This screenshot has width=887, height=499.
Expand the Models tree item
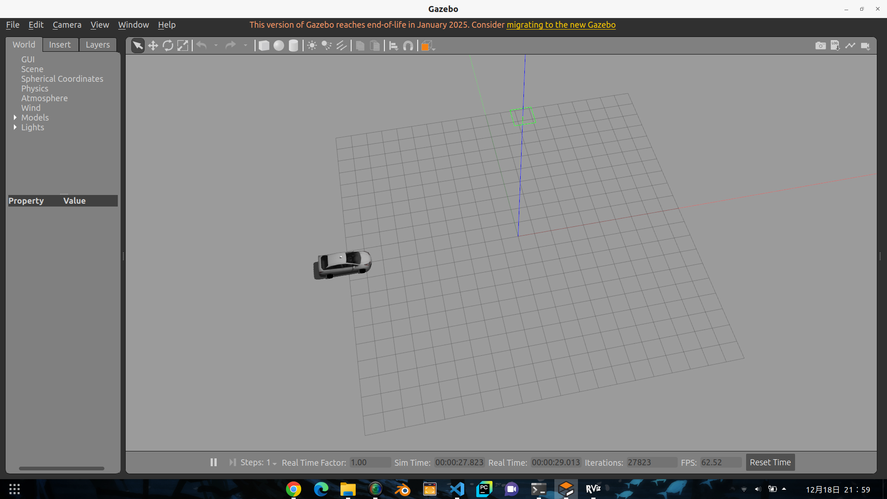click(15, 117)
